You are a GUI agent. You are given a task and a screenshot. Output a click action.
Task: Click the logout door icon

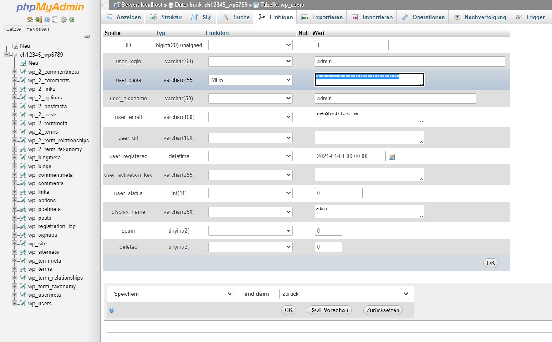click(38, 20)
